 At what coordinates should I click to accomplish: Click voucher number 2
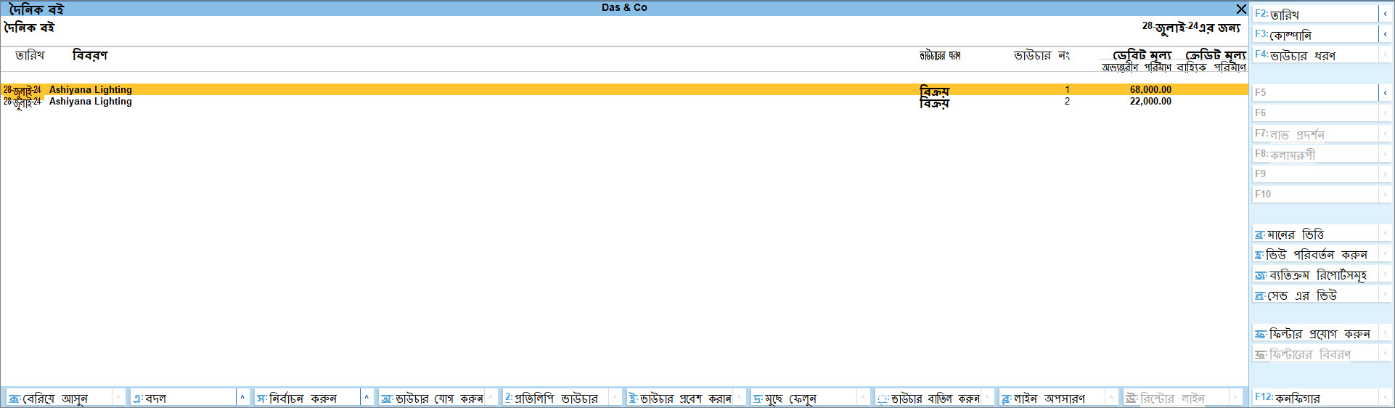click(1067, 102)
